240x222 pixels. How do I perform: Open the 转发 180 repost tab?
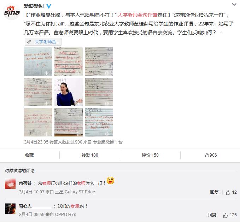[x=90, y=155]
